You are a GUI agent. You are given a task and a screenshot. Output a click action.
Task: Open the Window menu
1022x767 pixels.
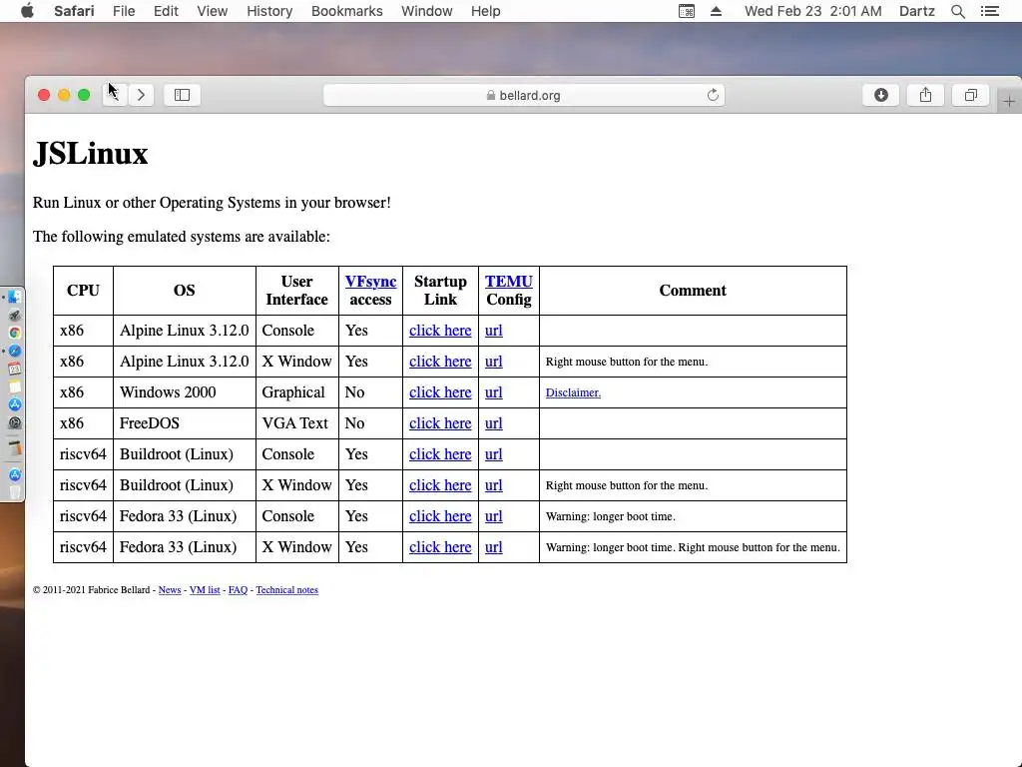click(427, 11)
